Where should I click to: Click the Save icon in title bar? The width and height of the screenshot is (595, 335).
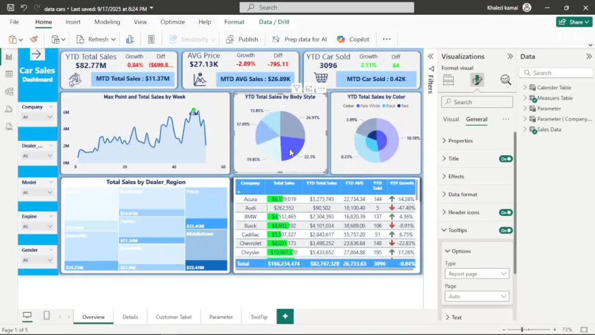click(x=11, y=8)
